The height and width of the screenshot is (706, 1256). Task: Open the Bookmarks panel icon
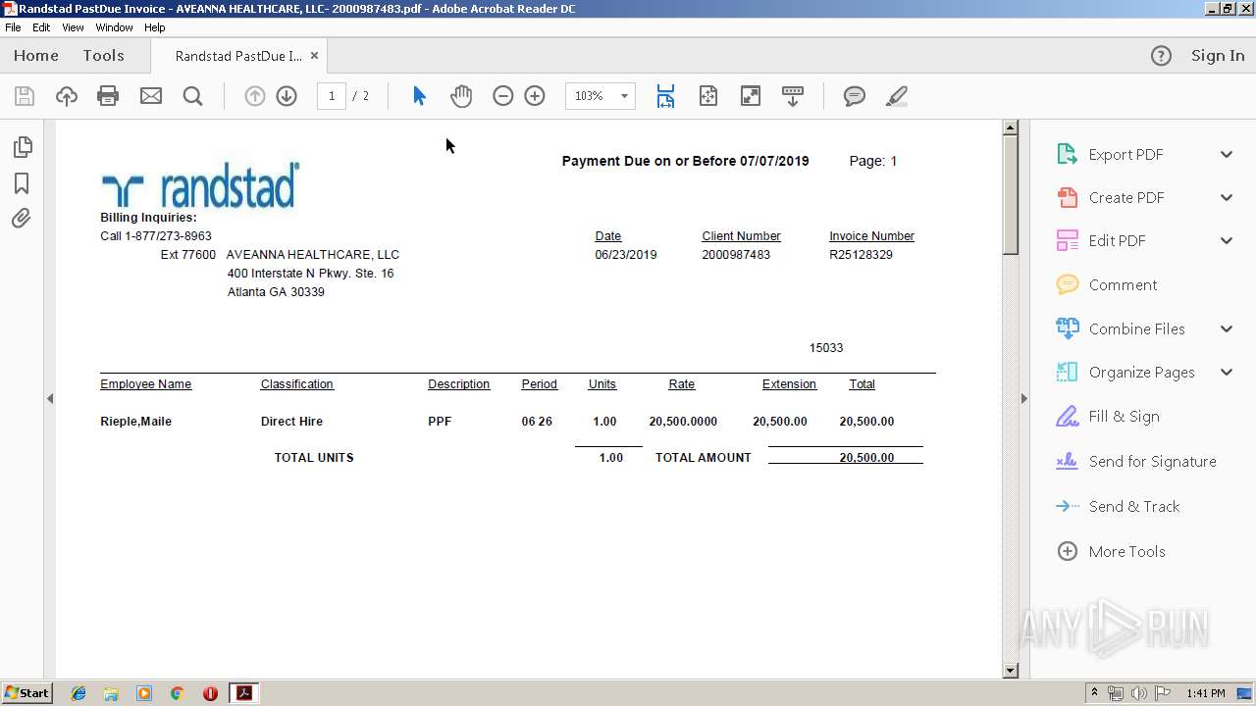point(22,183)
